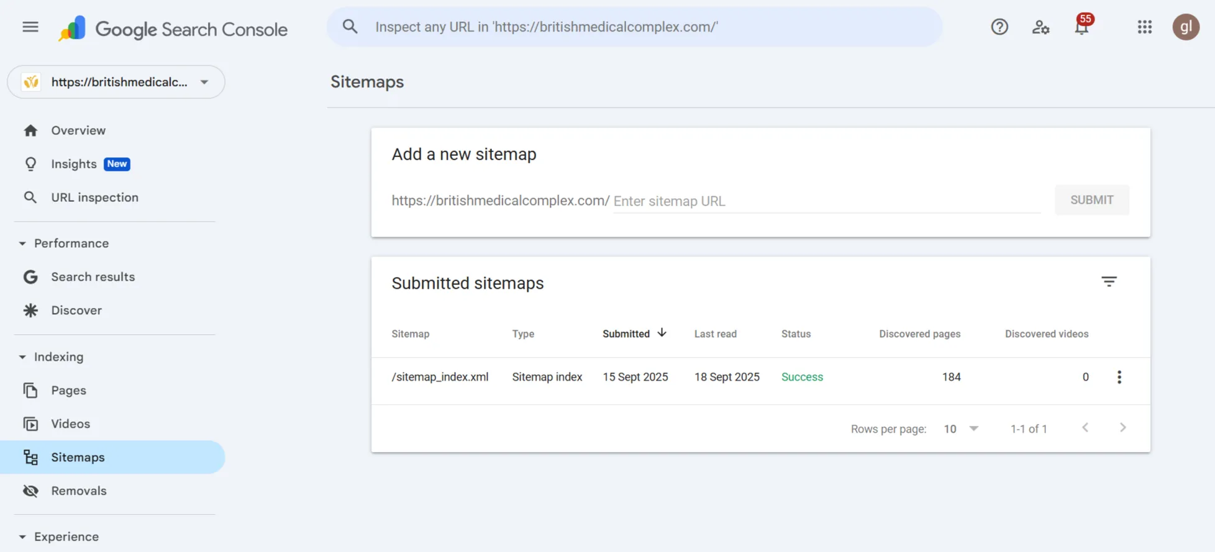Collapse the Indexing section
The width and height of the screenshot is (1215, 552).
pyautogui.click(x=22, y=357)
